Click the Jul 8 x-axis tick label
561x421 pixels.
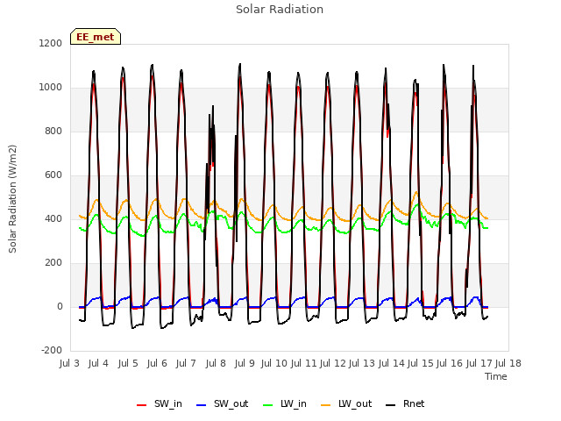(x=216, y=363)
